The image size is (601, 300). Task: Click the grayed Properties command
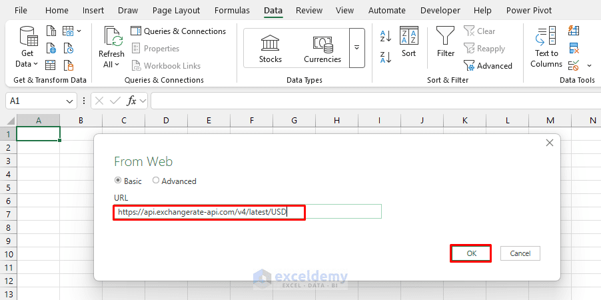click(155, 49)
